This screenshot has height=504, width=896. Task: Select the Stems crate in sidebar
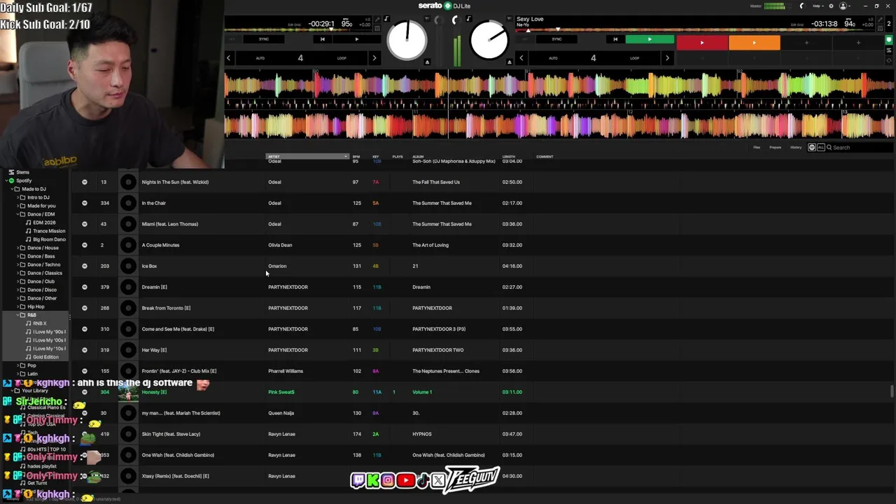click(x=23, y=172)
